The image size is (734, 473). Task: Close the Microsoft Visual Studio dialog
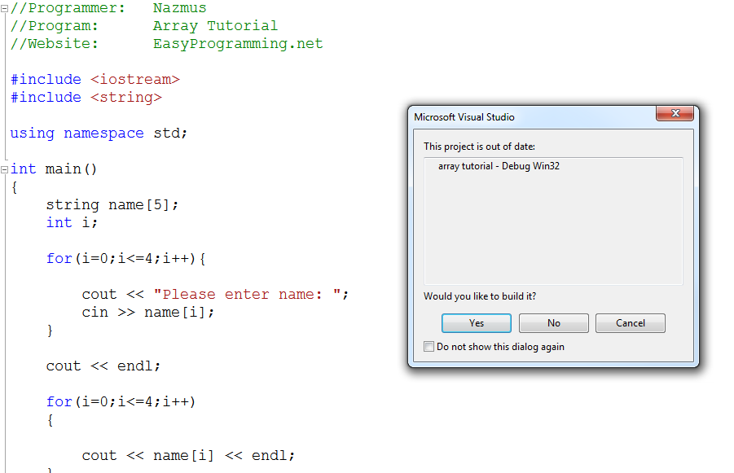tap(676, 114)
